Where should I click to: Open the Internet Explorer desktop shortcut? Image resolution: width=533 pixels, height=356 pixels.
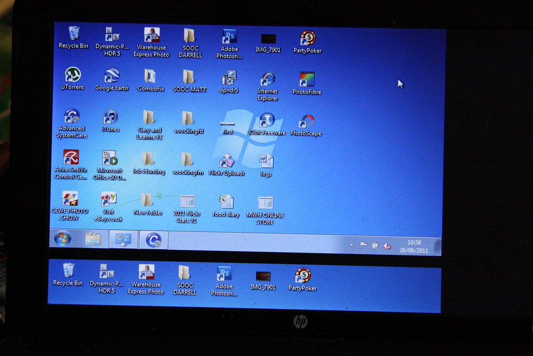[x=268, y=79]
